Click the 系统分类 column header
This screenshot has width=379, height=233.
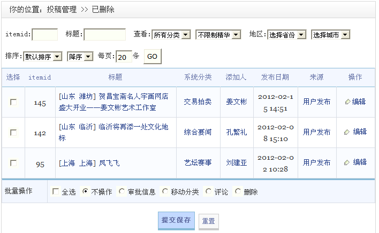point(198,77)
